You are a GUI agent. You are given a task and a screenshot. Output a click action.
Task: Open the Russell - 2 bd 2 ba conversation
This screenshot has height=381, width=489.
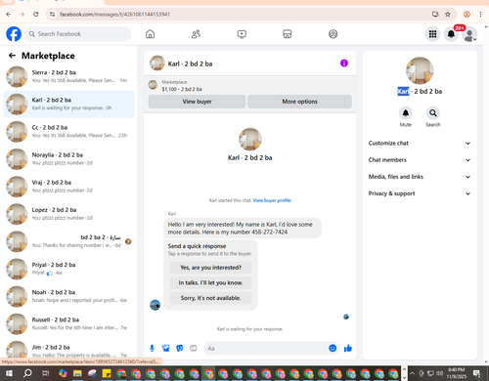[x=68, y=324]
